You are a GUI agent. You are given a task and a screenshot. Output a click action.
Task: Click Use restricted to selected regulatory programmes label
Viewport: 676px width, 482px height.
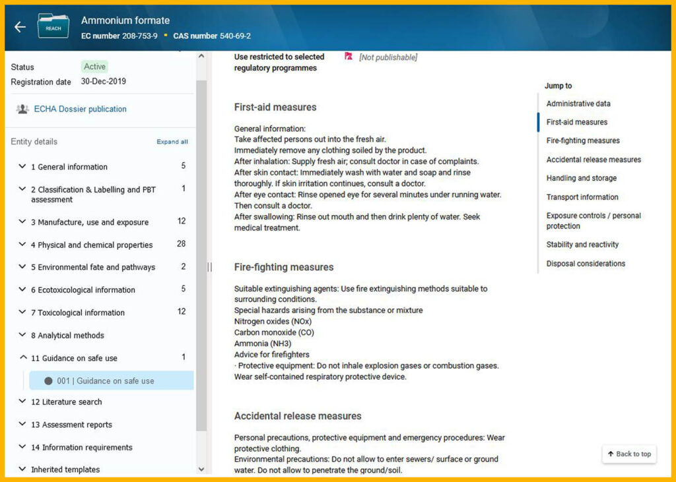279,62
